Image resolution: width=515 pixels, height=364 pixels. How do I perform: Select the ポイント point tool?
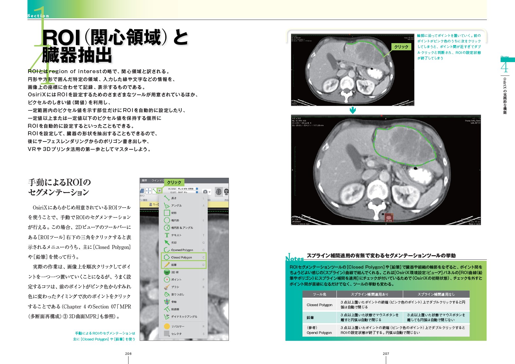[183, 280]
